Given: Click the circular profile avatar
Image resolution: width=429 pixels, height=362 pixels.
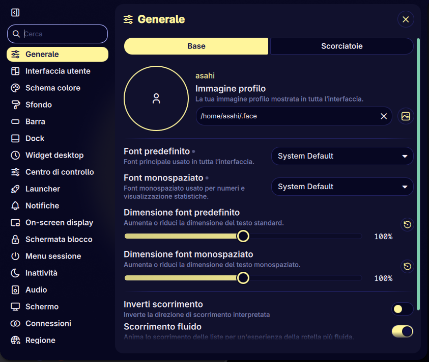Looking at the screenshot, I should [156, 98].
